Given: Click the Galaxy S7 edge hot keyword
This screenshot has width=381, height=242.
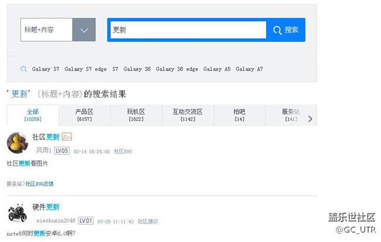Looking at the screenshot, I should point(86,69).
